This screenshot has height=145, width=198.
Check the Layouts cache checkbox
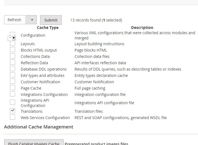[x=12, y=44]
